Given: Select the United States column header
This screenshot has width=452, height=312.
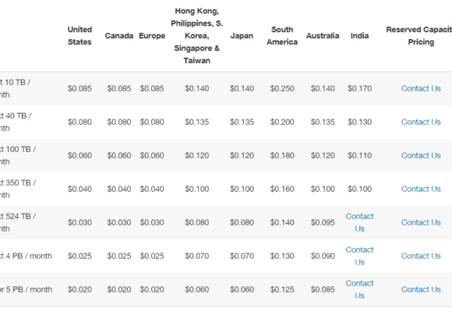Looking at the screenshot, I should [79, 36].
